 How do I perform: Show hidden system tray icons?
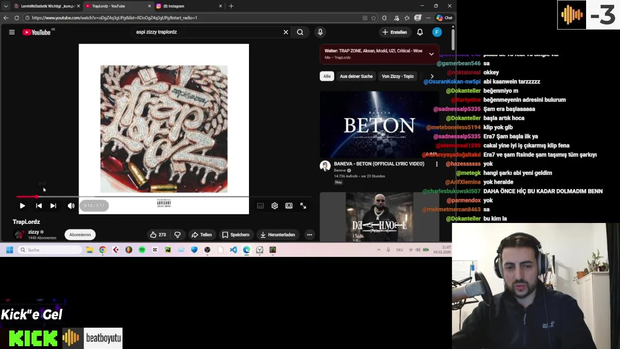click(x=378, y=250)
